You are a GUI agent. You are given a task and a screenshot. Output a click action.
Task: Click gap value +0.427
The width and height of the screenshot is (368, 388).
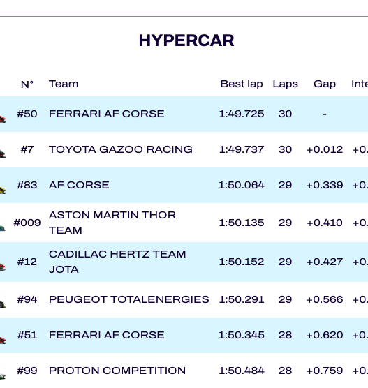point(325,262)
